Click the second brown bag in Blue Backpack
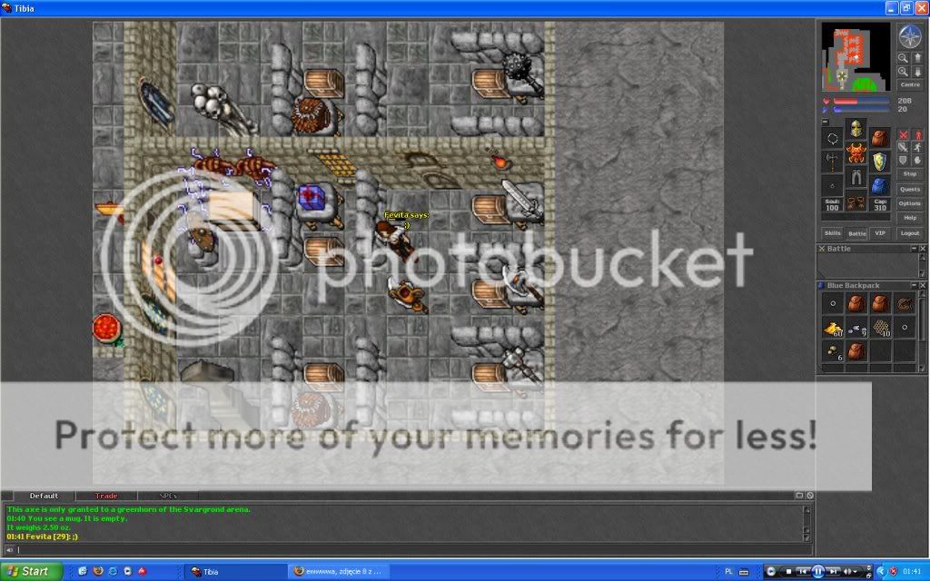 [880, 303]
